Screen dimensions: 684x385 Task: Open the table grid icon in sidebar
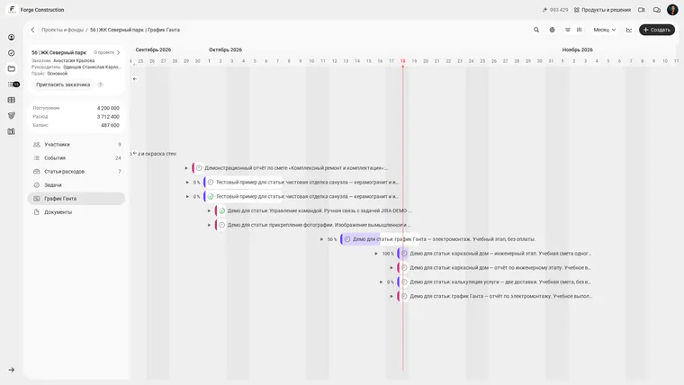(x=12, y=100)
